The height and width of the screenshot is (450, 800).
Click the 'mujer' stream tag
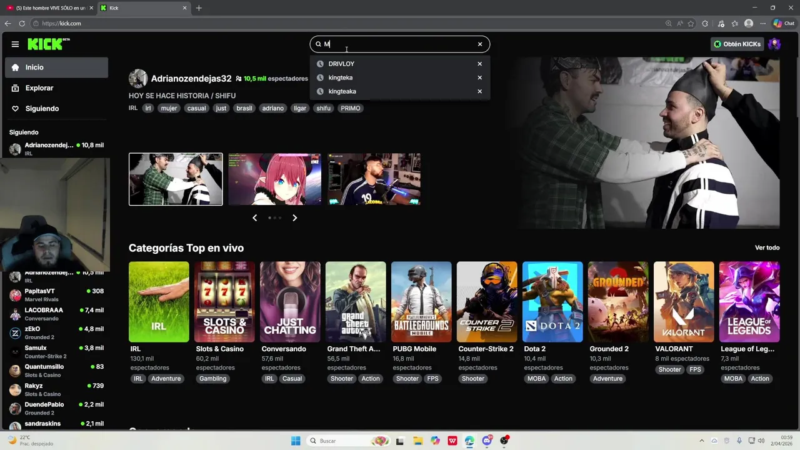(169, 108)
